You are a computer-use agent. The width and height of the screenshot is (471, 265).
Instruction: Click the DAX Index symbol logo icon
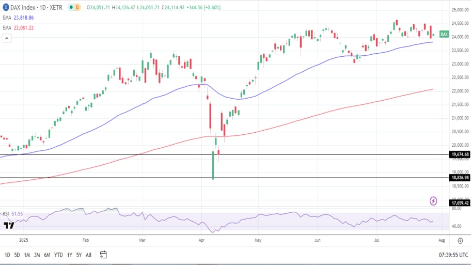(x=5, y=7)
